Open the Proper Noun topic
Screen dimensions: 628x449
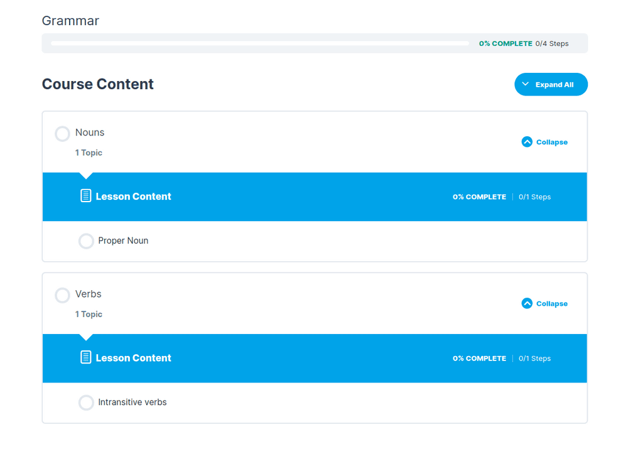(x=123, y=241)
